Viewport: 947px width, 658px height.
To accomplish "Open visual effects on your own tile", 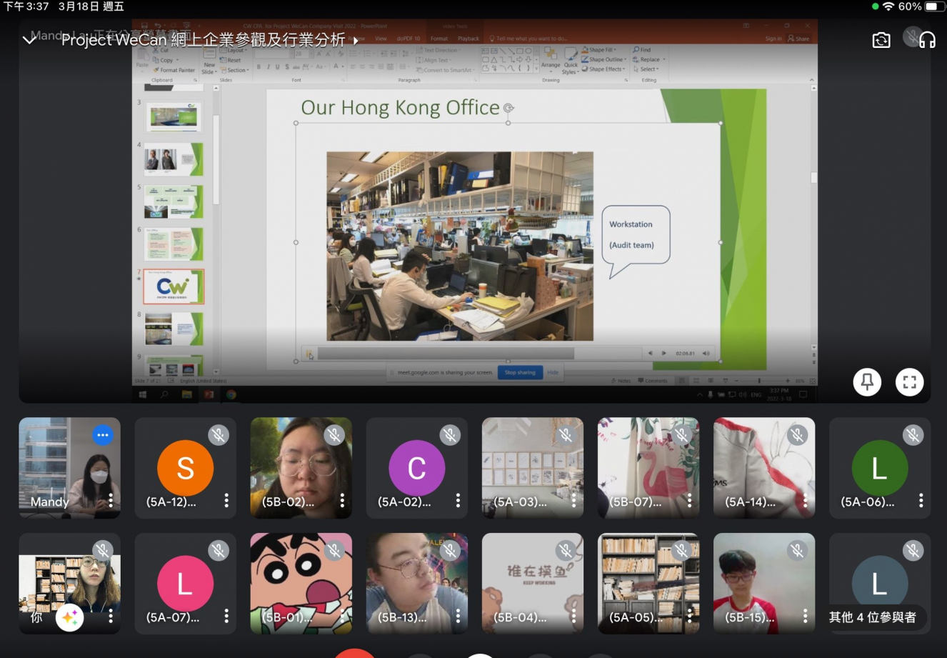I will pos(70,617).
